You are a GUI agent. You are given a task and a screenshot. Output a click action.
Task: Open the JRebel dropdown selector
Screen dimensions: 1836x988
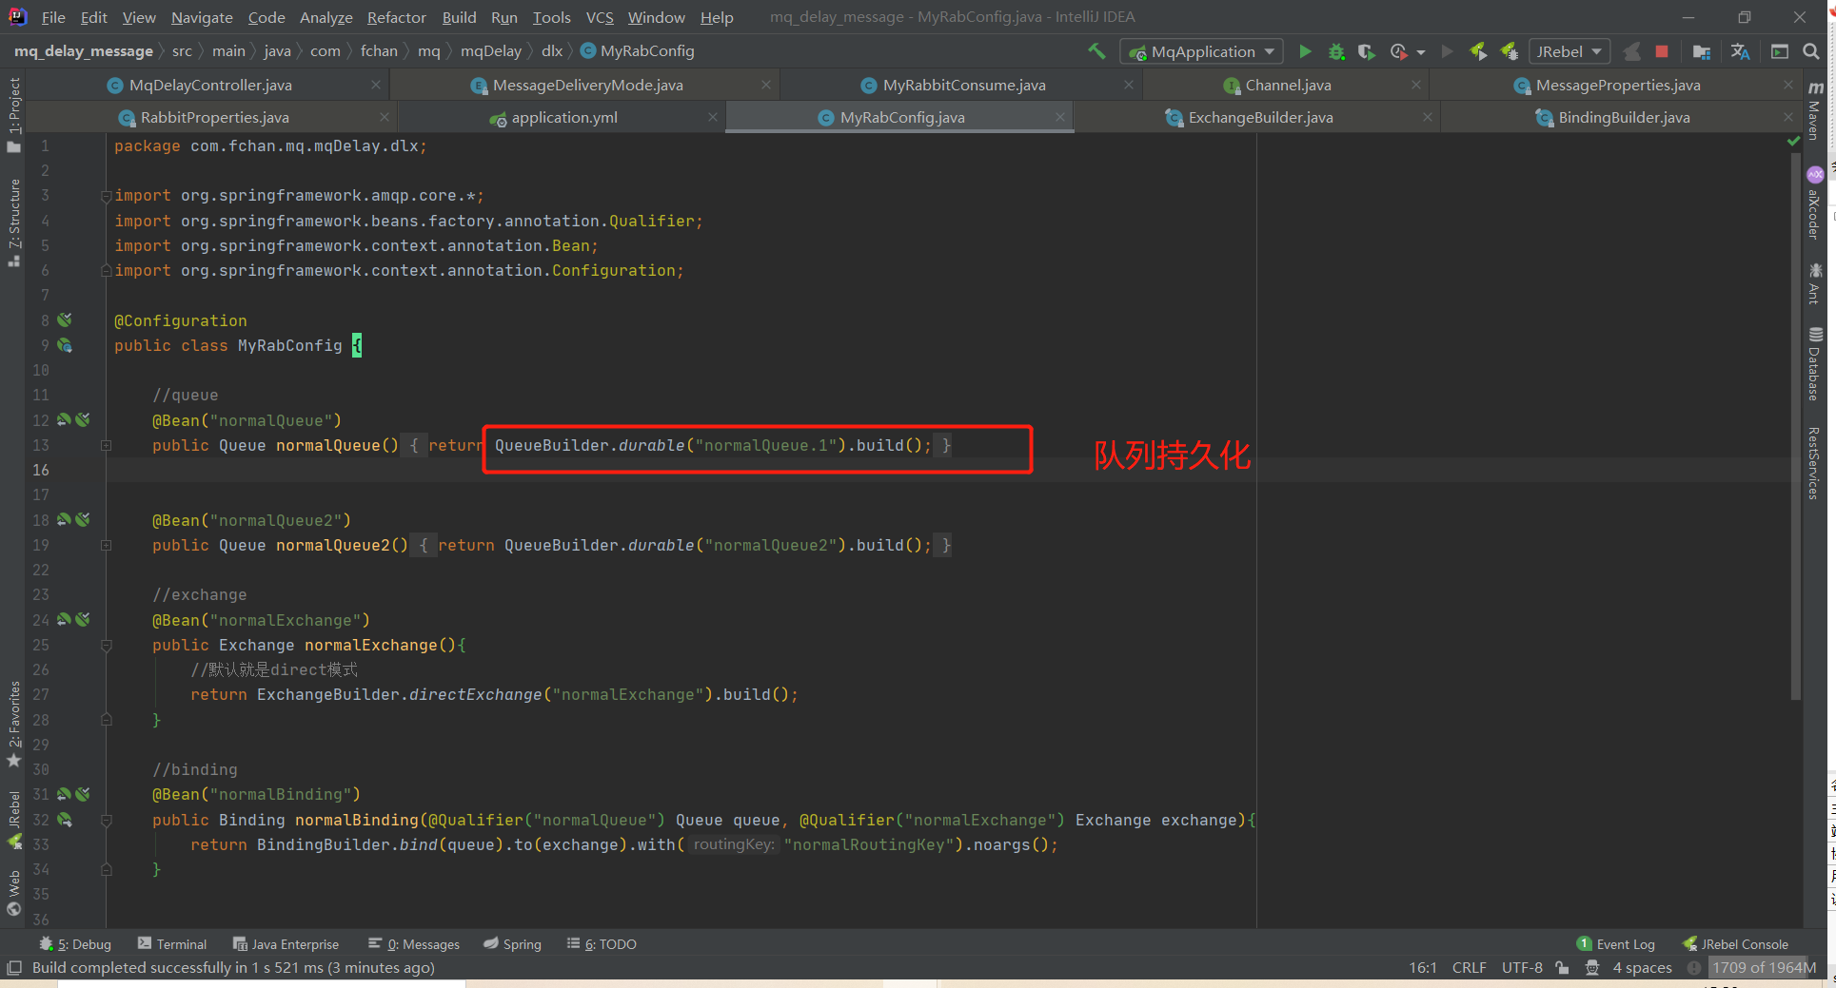1568,51
